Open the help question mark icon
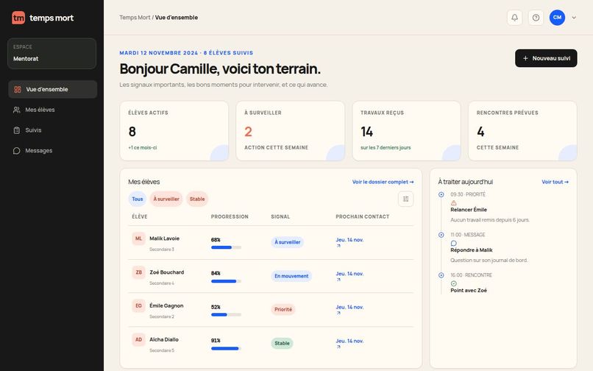593x371 pixels. (536, 18)
